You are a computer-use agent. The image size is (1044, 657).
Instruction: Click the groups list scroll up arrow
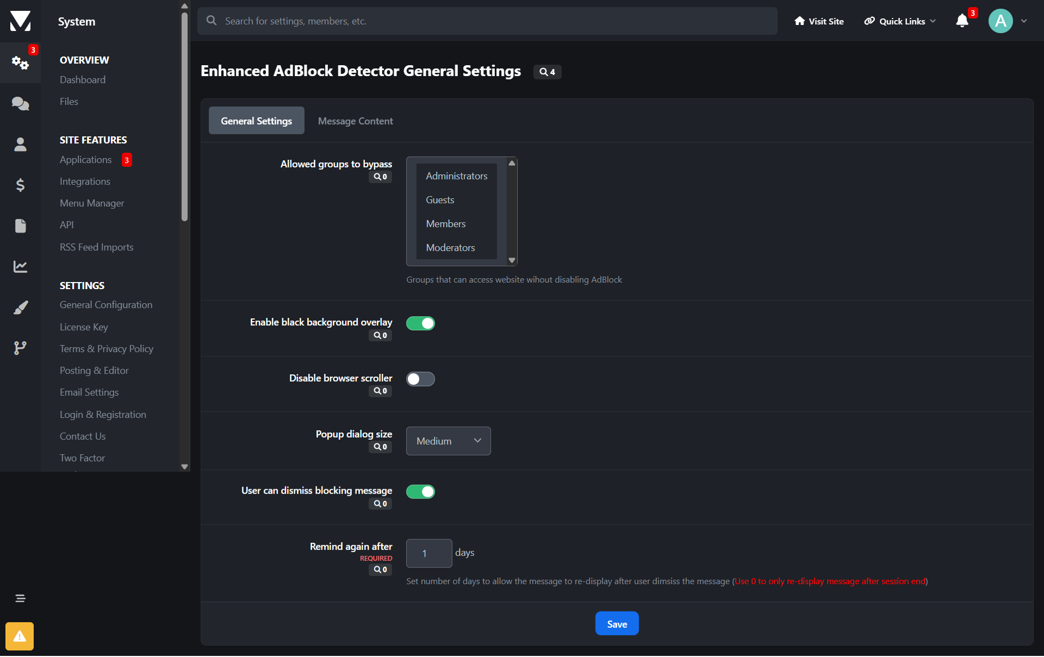(512, 163)
